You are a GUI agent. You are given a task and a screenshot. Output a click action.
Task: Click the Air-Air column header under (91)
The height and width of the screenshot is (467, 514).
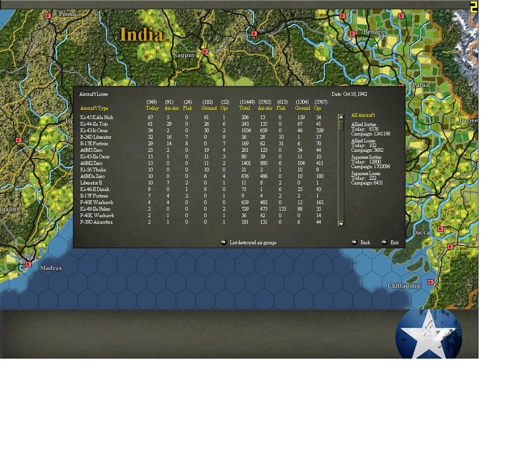click(x=171, y=108)
